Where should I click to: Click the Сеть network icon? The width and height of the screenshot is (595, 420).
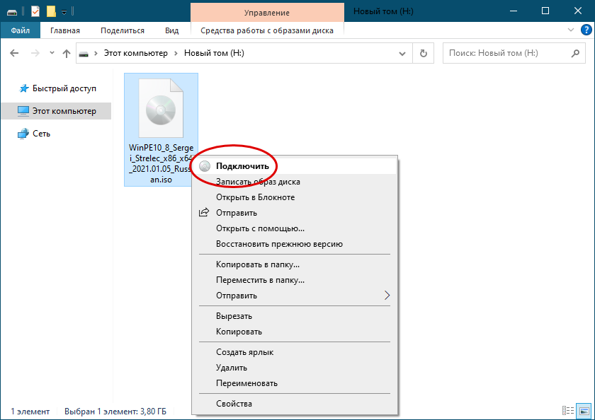pos(23,134)
